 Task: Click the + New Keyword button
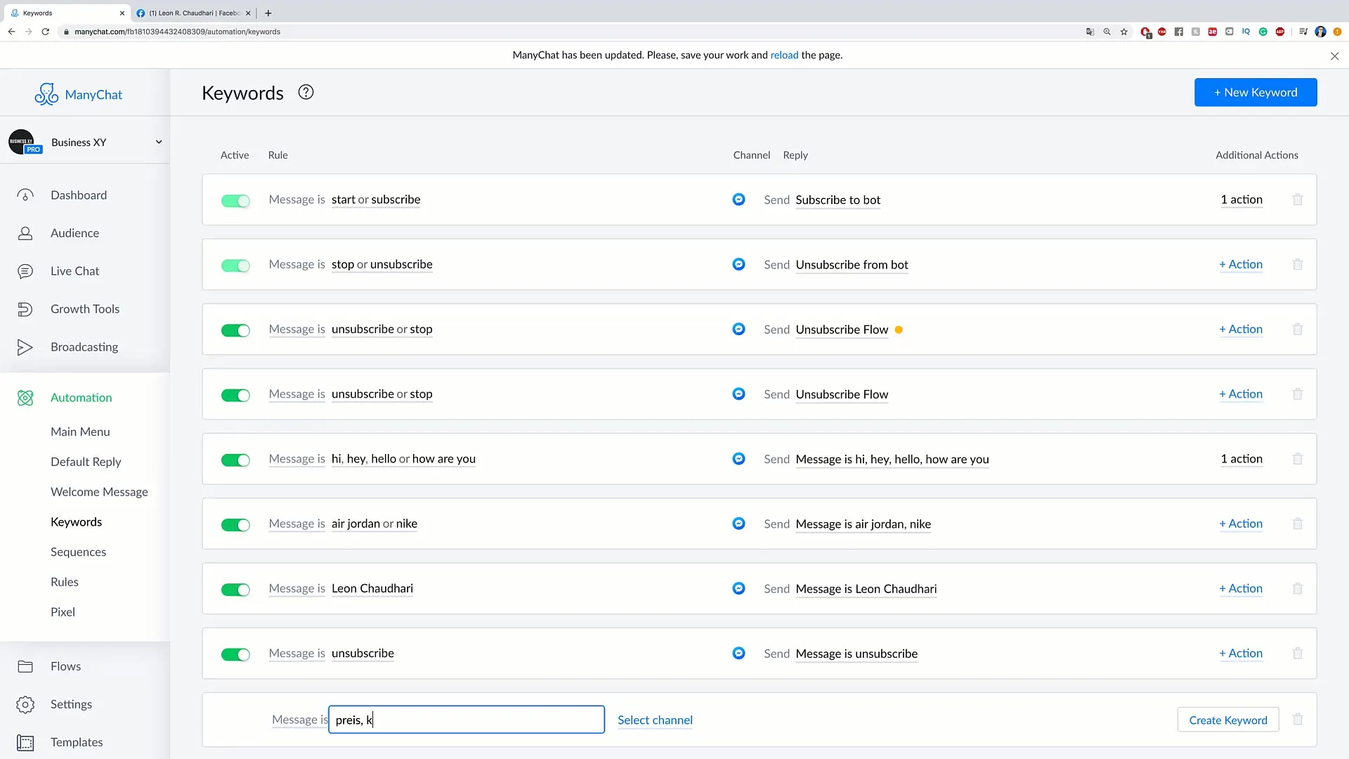pyautogui.click(x=1256, y=92)
